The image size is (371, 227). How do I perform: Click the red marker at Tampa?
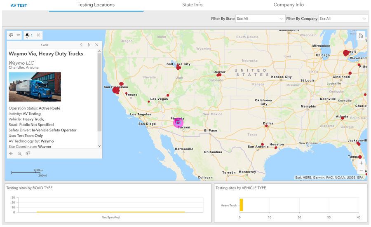[x=360, y=157]
